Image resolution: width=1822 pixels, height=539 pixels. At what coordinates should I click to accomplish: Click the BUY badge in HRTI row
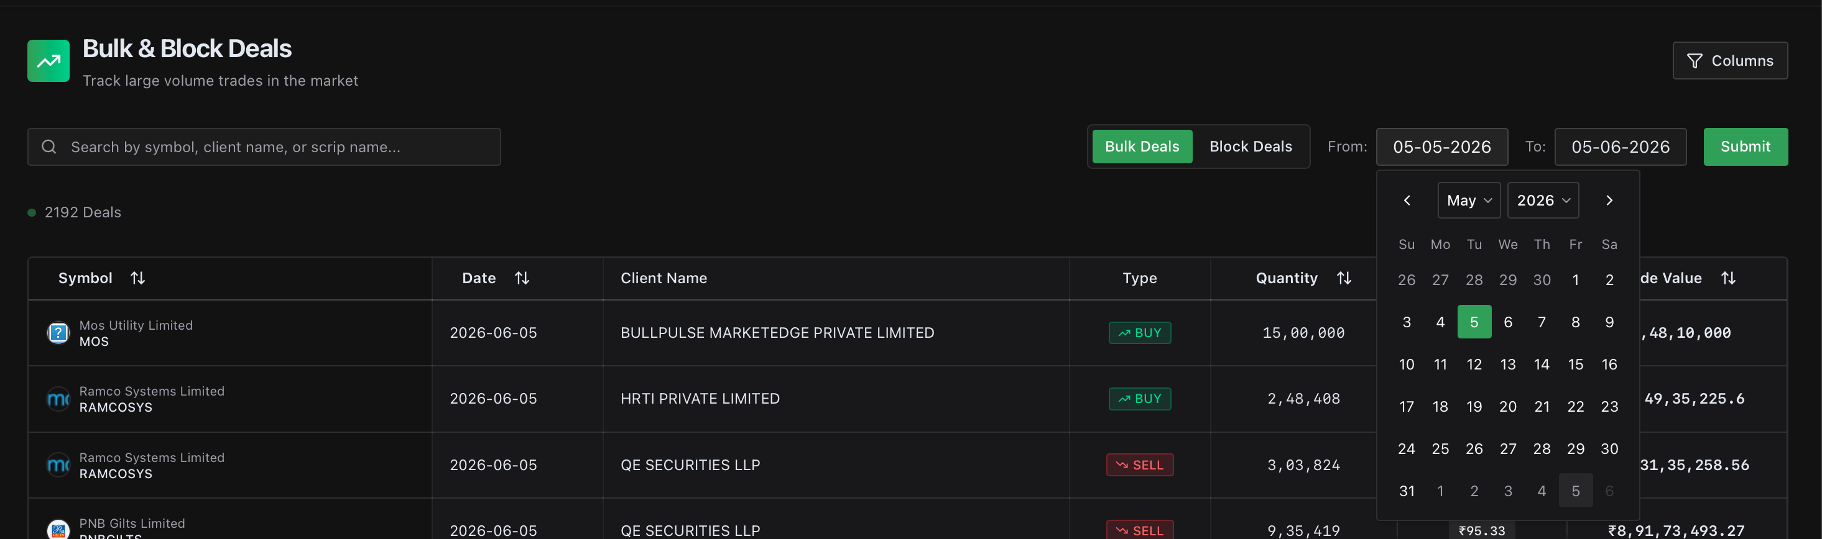(x=1139, y=399)
